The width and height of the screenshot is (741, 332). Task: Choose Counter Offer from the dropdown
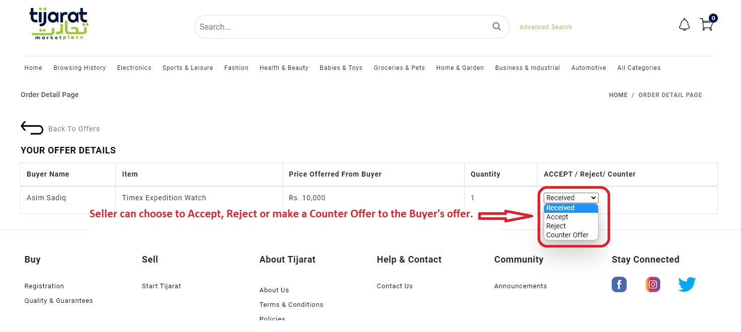coord(571,235)
